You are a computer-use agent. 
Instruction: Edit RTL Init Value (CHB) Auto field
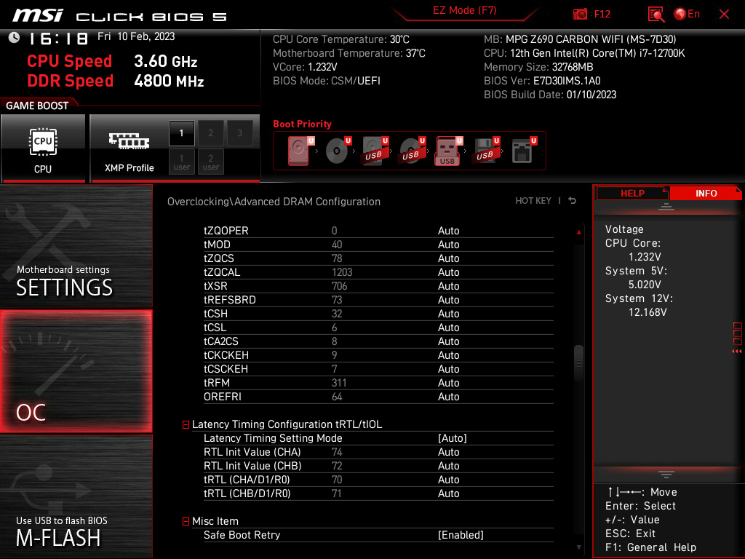[x=448, y=466]
